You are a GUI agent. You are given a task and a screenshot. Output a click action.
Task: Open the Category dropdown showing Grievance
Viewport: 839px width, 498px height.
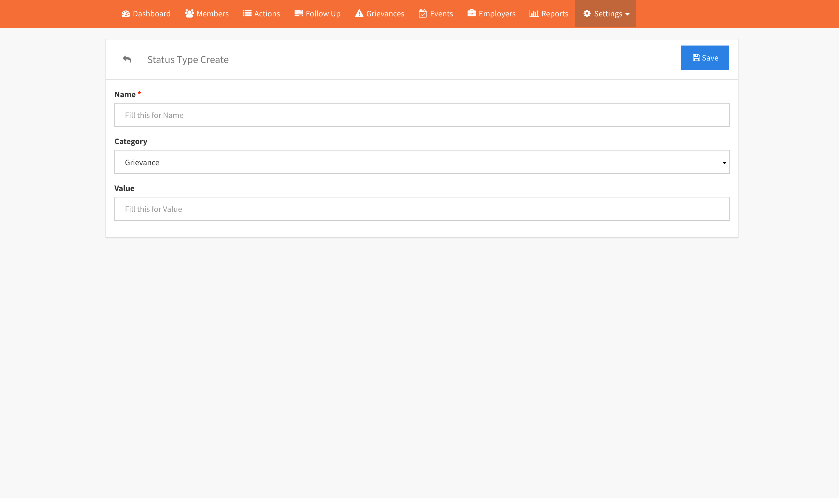(x=422, y=162)
